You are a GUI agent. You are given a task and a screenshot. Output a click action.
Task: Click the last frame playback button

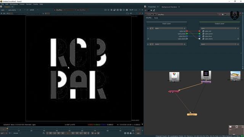(x=85, y=133)
